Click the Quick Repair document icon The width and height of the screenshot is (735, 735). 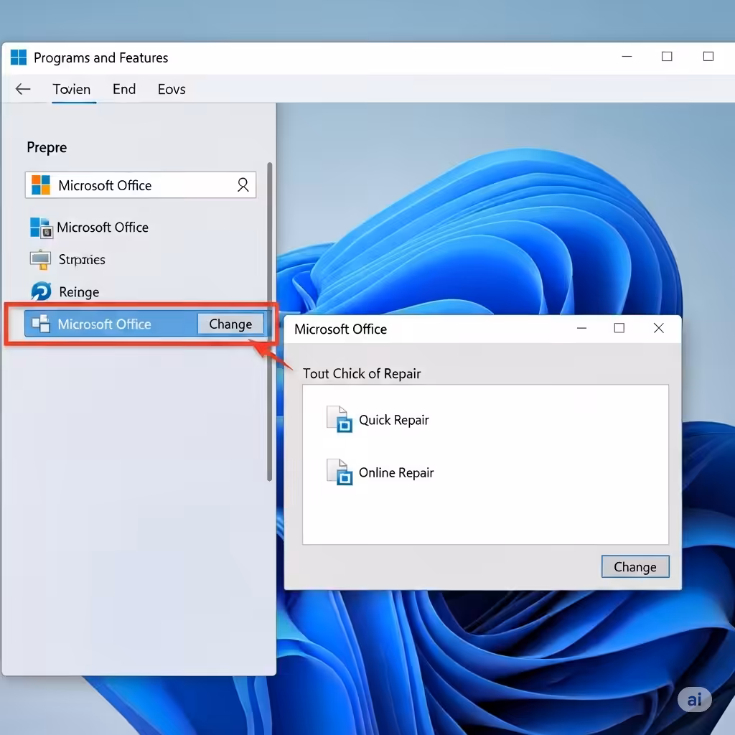pyautogui.click(x=340, y=419)
